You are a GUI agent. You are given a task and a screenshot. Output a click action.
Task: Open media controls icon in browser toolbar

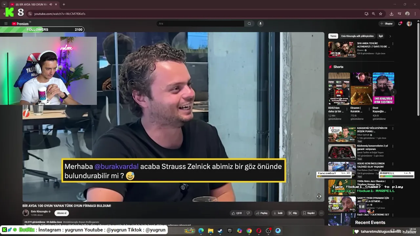[399, 14]
